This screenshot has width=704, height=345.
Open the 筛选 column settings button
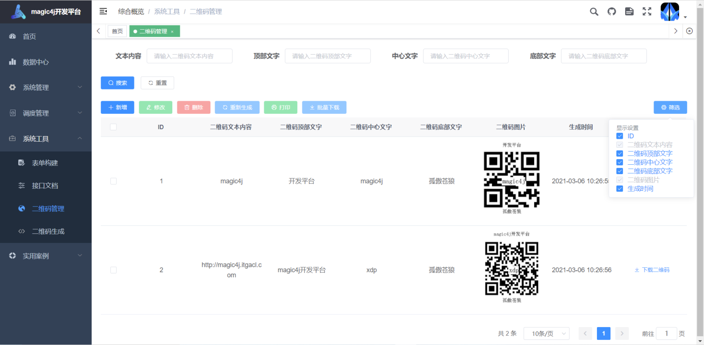click(x=670, y=107)
